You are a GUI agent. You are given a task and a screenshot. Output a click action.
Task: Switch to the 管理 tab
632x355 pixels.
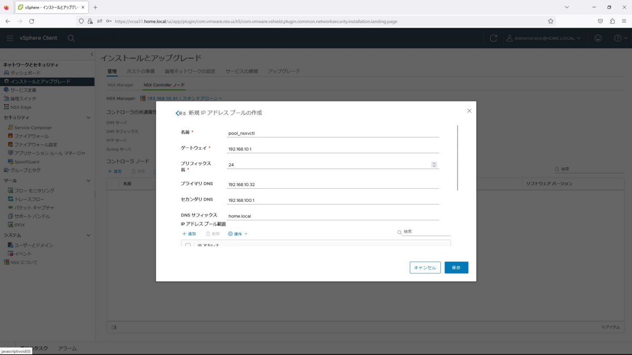(112, 71)
